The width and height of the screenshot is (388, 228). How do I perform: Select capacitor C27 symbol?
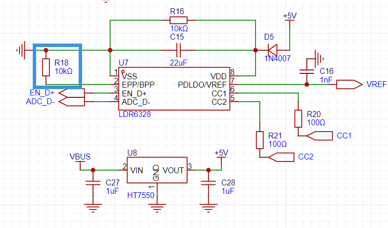93,183
